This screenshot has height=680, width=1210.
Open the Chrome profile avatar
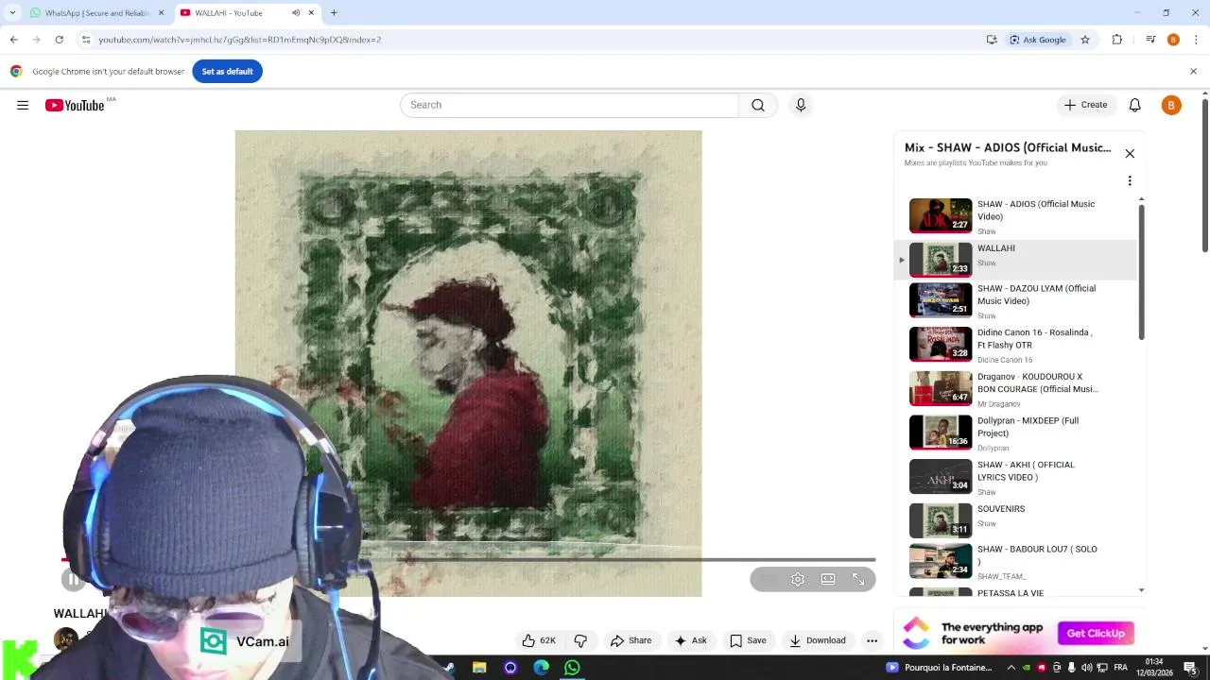point(1173,40)
